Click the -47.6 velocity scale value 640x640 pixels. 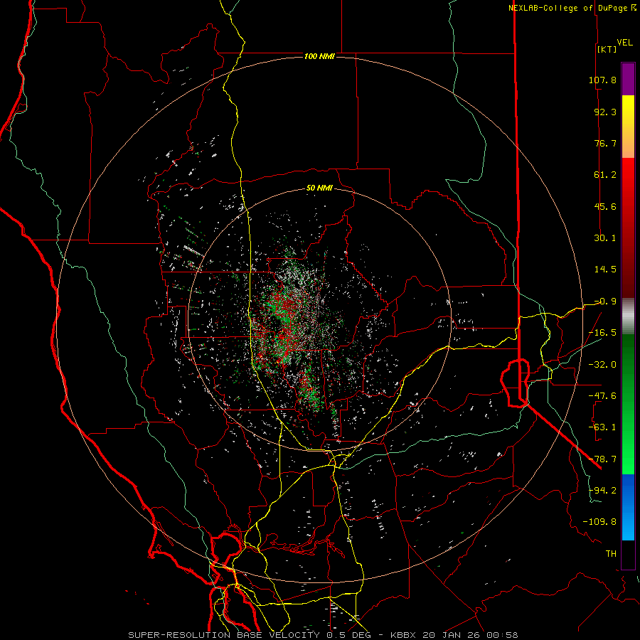(x=602, y=396)
